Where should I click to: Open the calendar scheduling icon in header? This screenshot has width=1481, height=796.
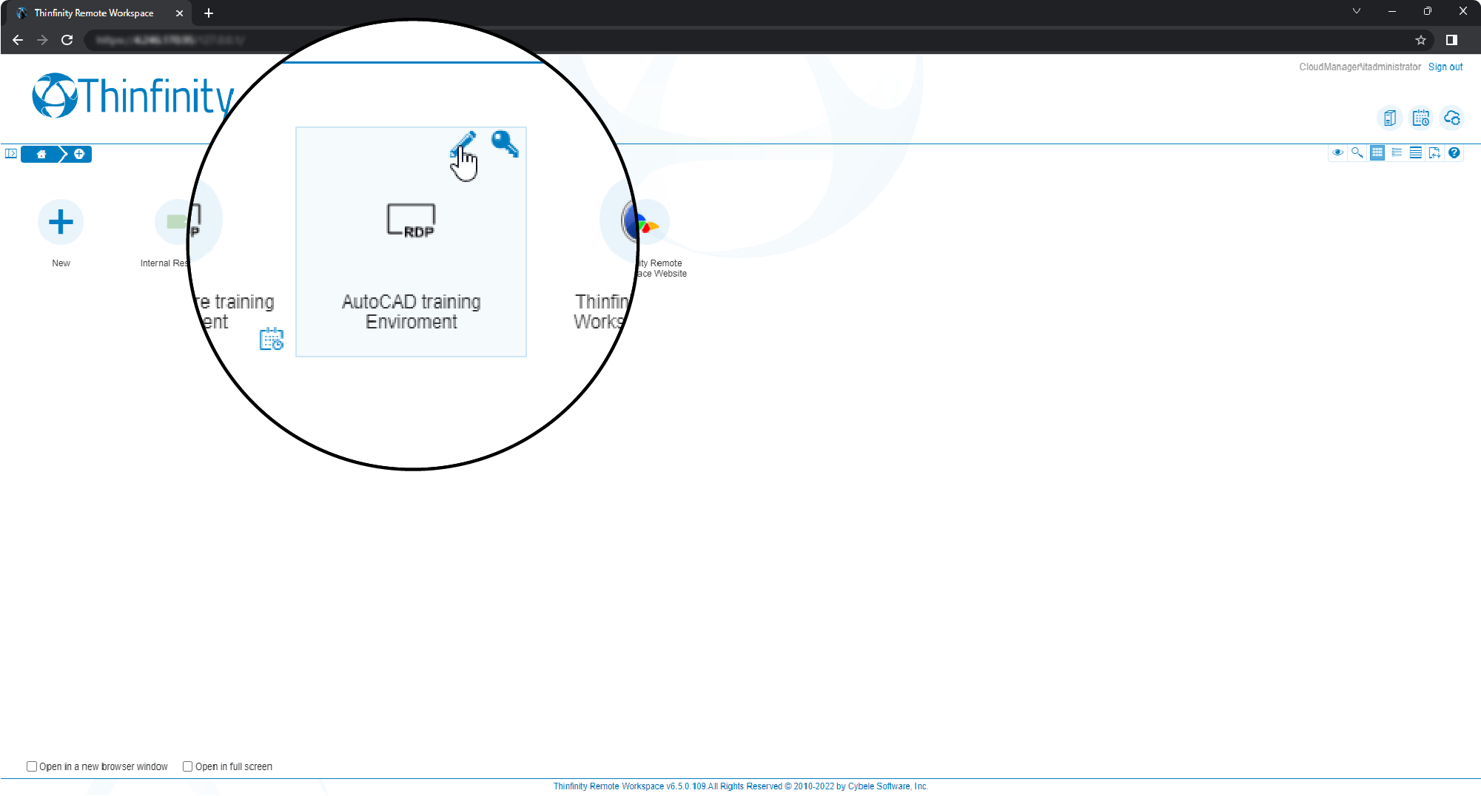(1421, 118)
